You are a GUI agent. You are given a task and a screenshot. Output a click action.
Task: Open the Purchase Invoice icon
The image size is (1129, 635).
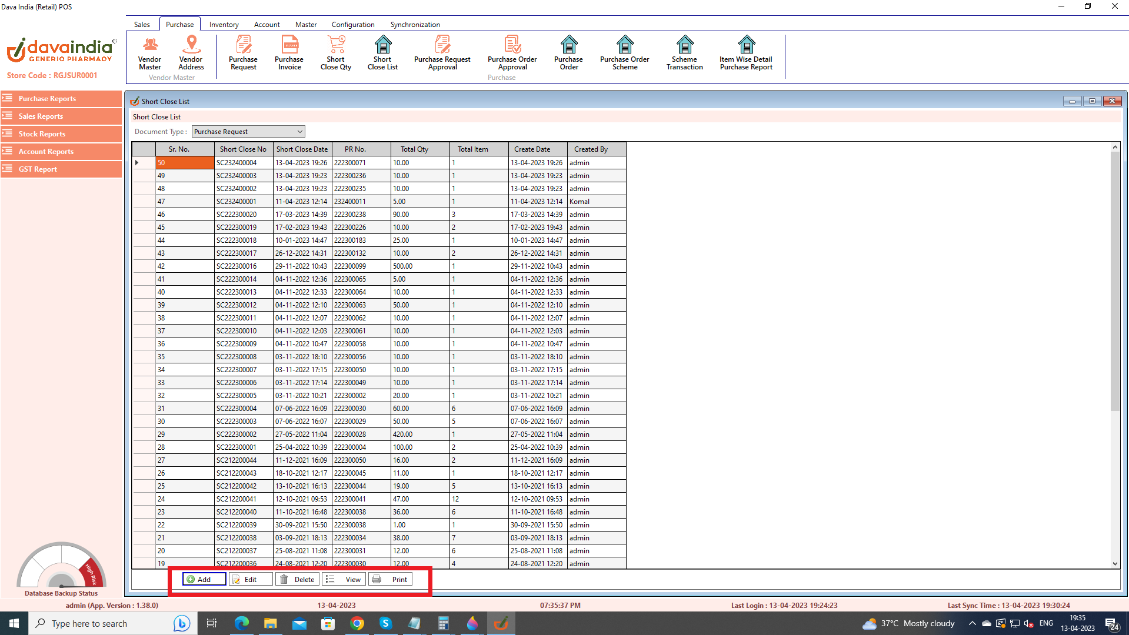click(289, 53)
